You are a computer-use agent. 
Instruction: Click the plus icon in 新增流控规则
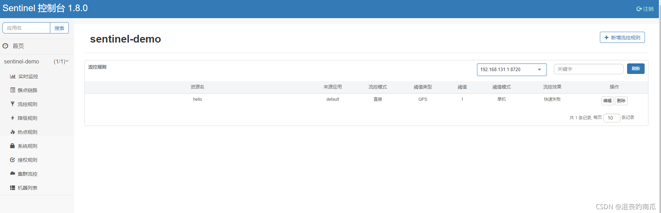pos(607,38)
